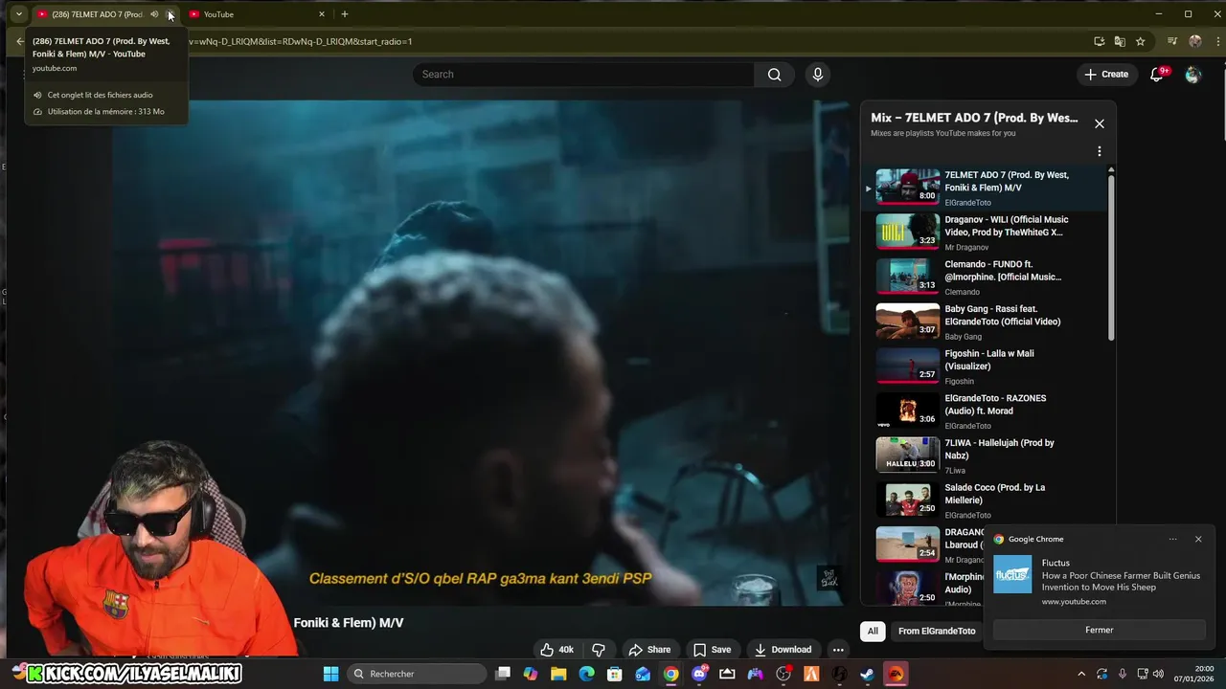
Task: Open Microsoft Store from the taskbar
Action: point(615,674)
